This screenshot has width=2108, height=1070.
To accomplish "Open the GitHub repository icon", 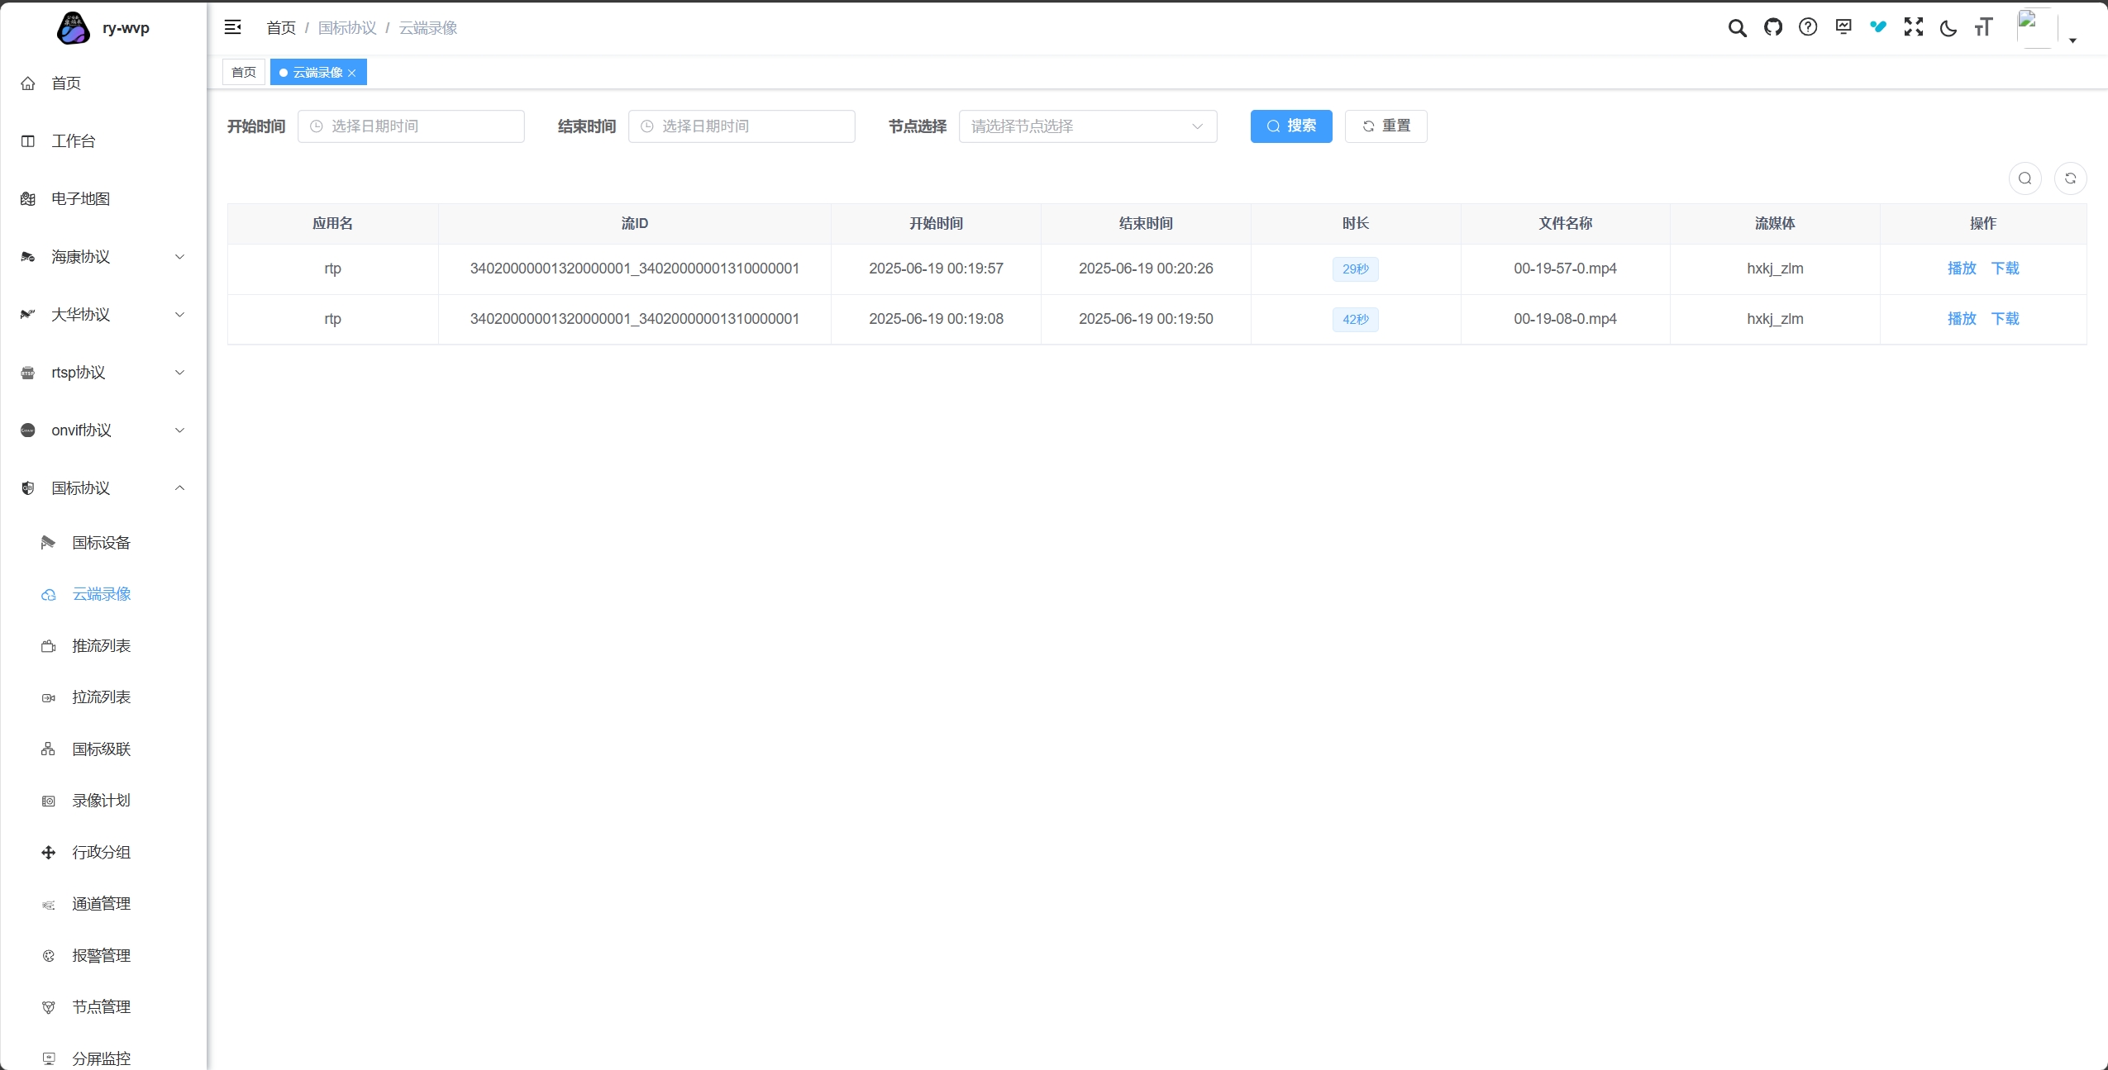I will (1772, 27).
